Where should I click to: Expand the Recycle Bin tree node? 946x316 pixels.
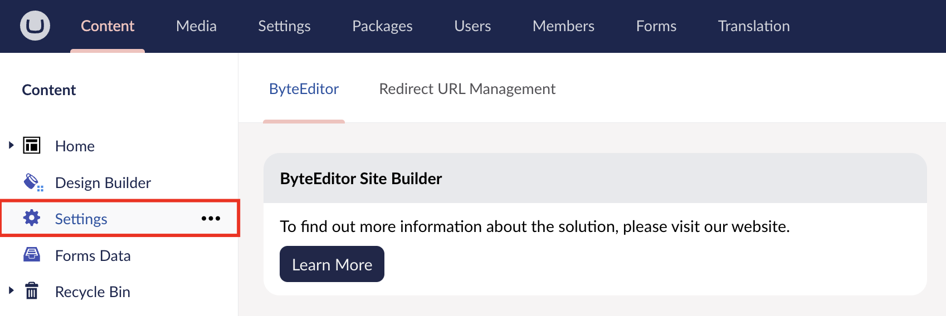[11, 290]
